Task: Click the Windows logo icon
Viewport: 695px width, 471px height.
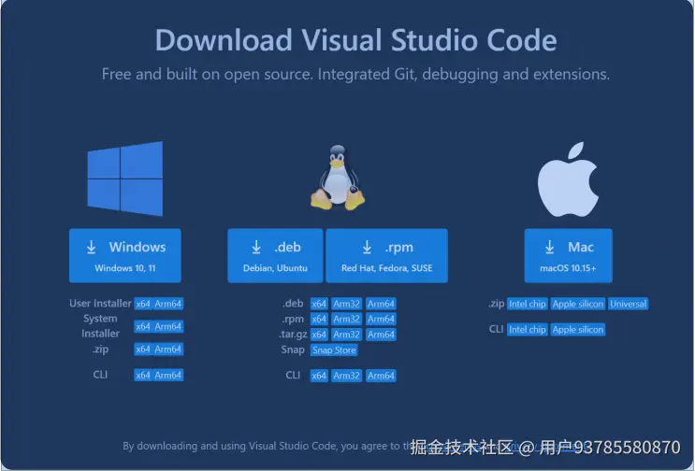Action: pyautogui.click(x=125, y=178)
